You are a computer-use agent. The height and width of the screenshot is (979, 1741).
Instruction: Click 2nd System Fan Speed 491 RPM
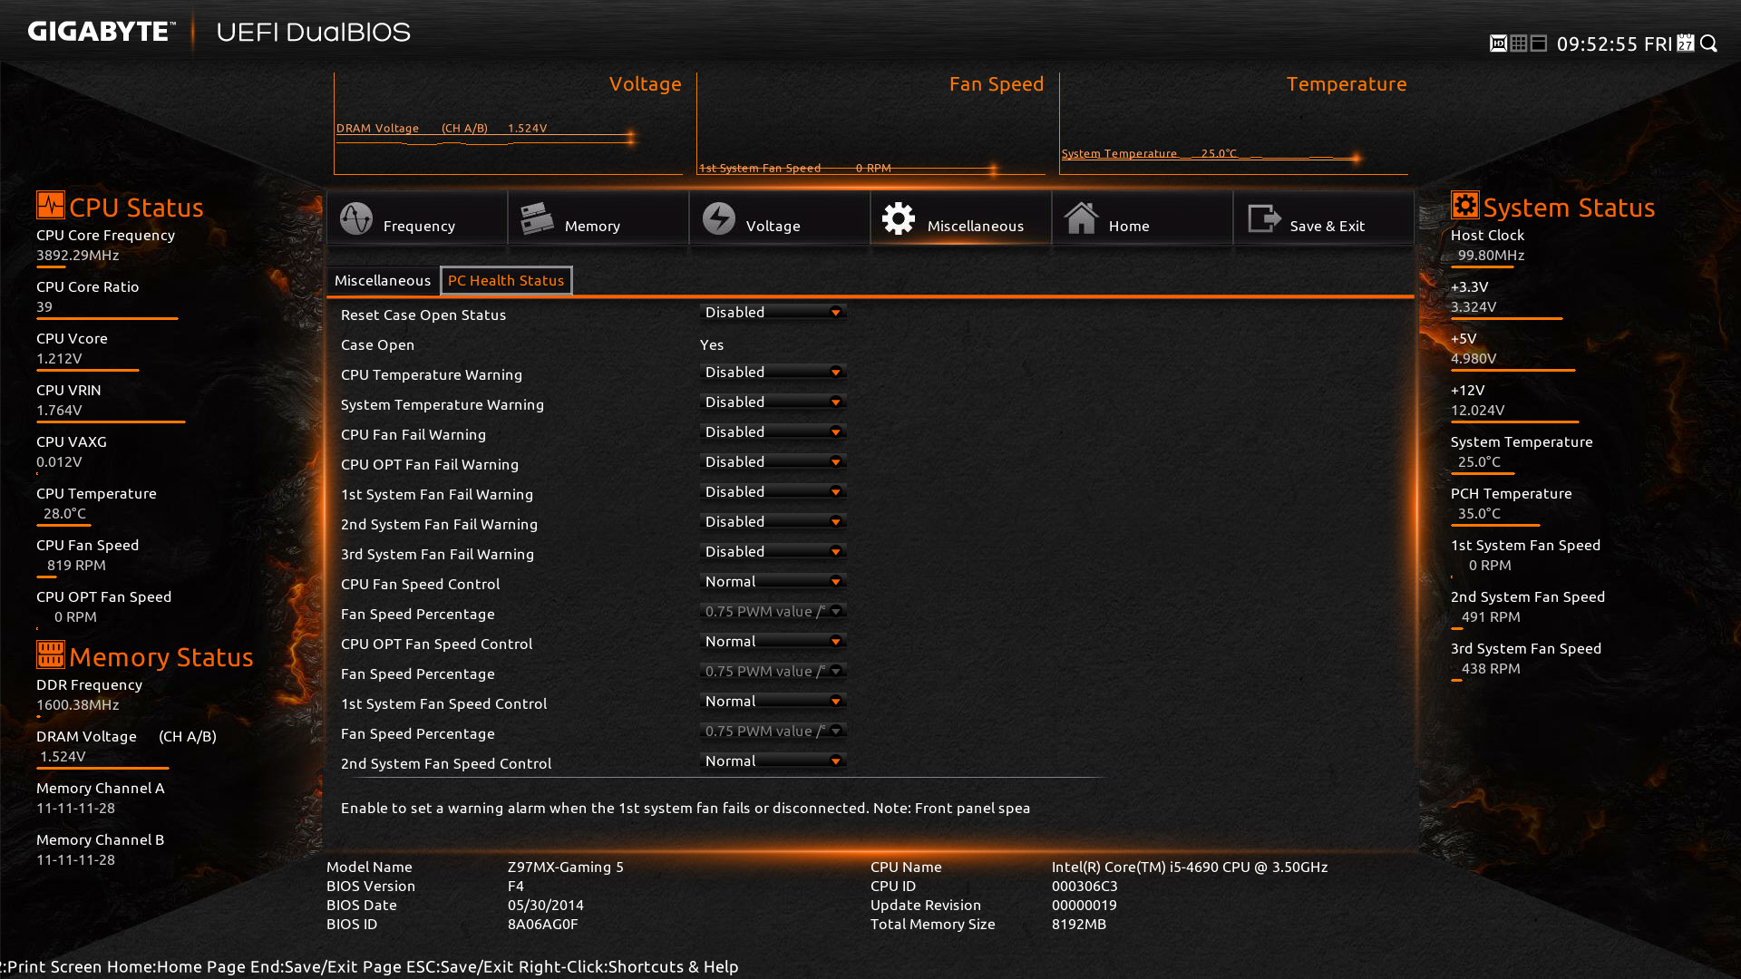(1491, 616)
